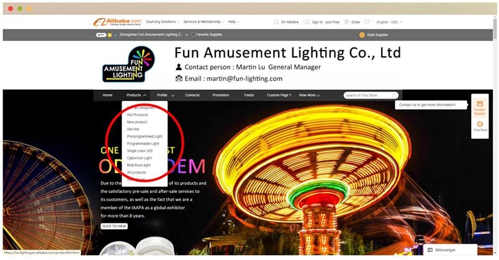Select Programmable Light category
Viewport: 499px width, 260px height.
pyautogui.click(x=143, y=144)
